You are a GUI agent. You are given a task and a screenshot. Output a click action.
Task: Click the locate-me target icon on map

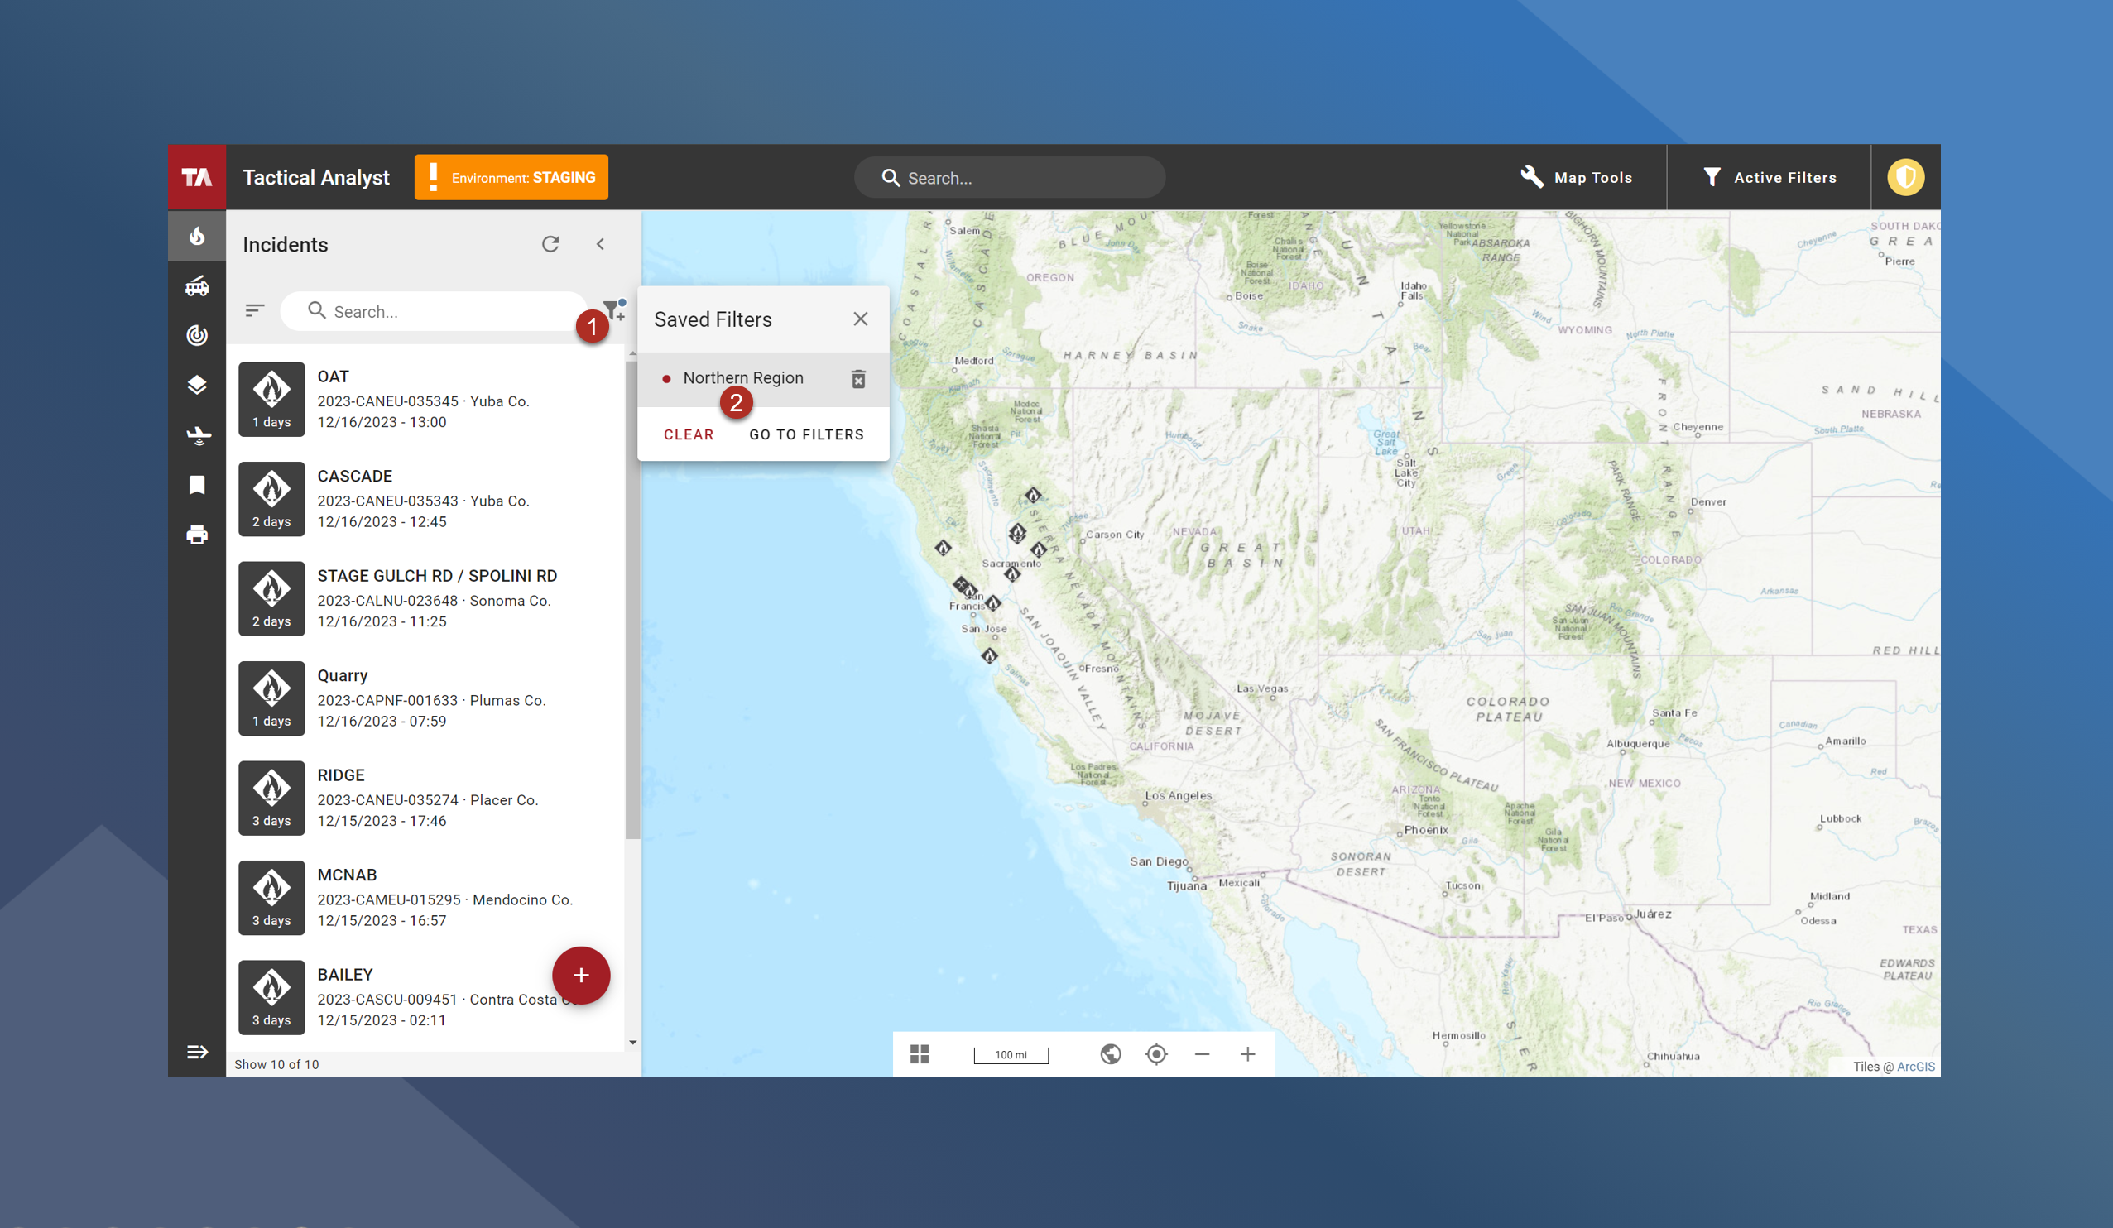1156,1053
